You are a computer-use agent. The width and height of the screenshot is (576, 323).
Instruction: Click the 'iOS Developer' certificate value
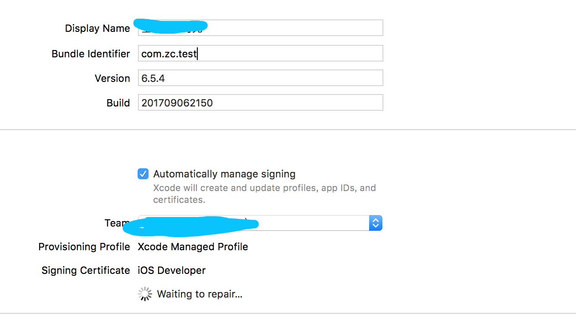pos(171,270)
